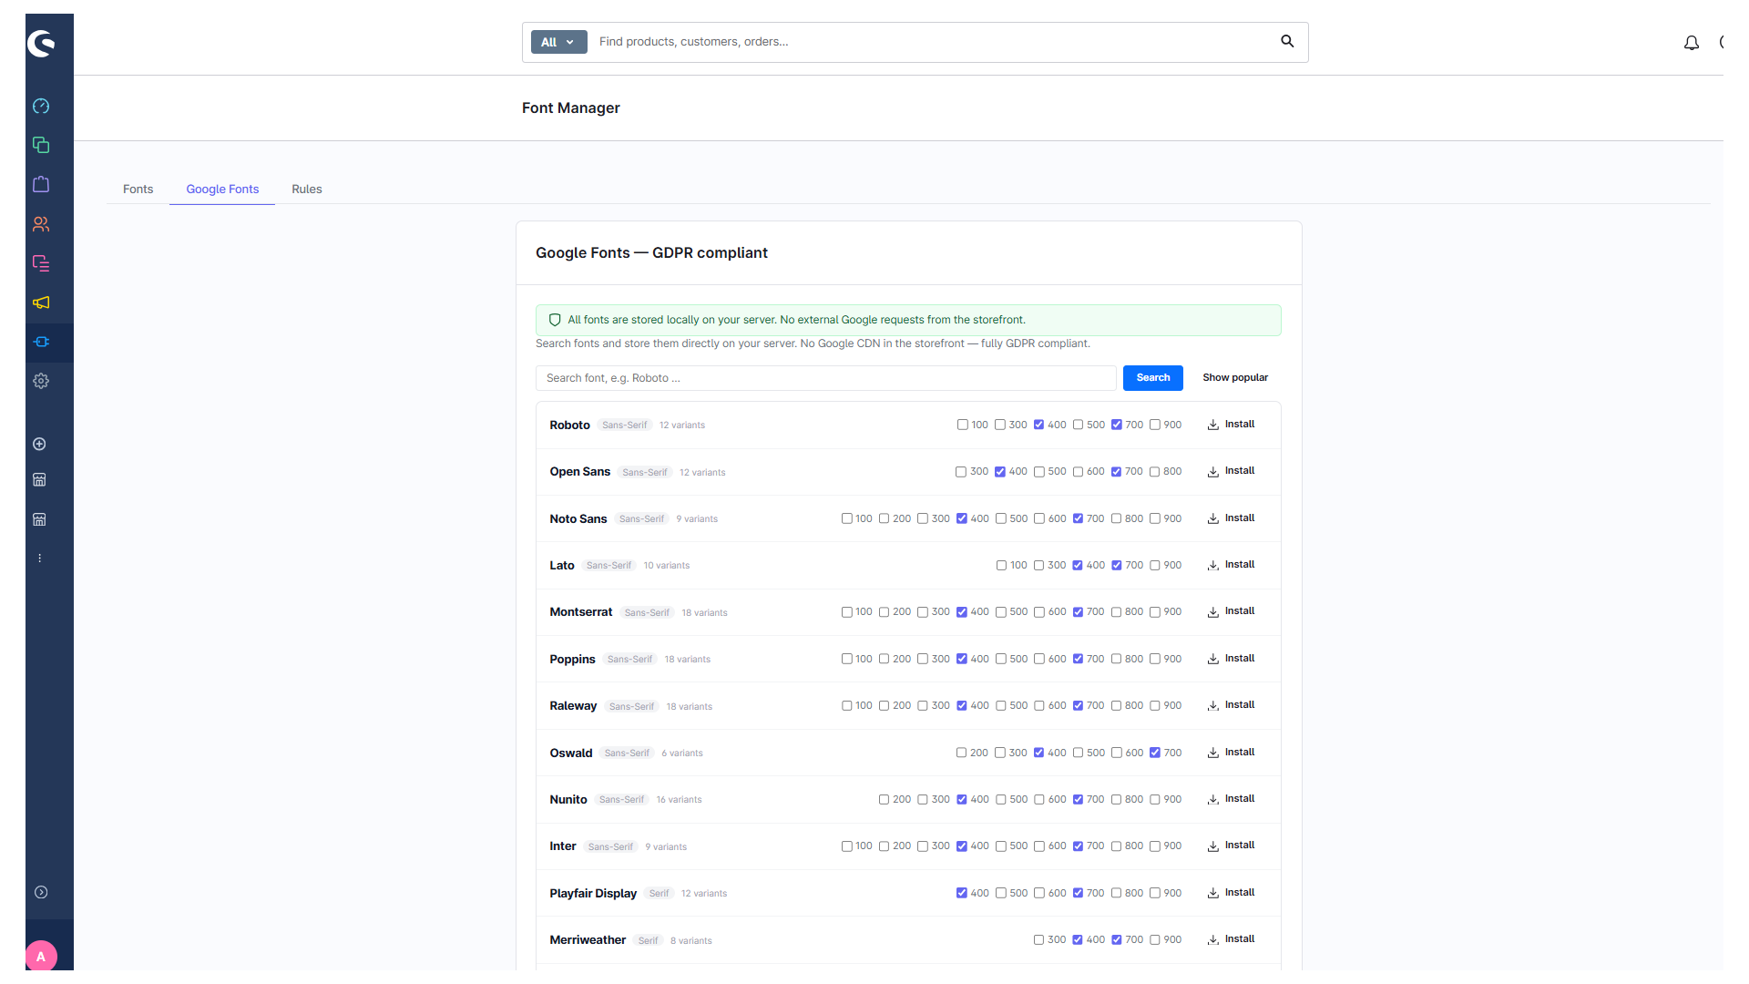Uncheck weight 700 for Roboto

pyautogui.click(x=1117, y=425)
